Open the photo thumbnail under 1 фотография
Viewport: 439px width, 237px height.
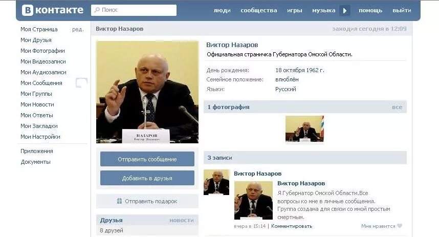(x=304, y=129)
